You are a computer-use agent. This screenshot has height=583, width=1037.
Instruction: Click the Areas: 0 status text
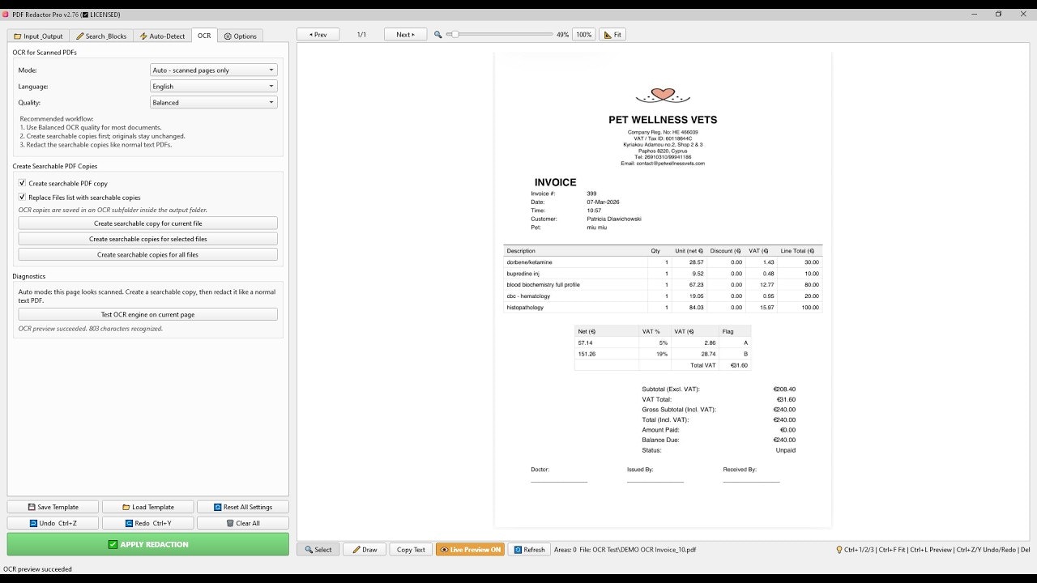[x=565, y=550]
